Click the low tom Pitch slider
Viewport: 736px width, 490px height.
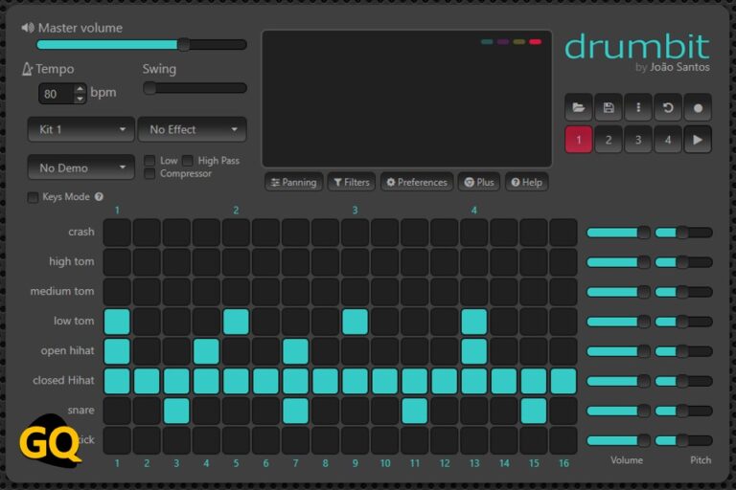coord(684,322)
